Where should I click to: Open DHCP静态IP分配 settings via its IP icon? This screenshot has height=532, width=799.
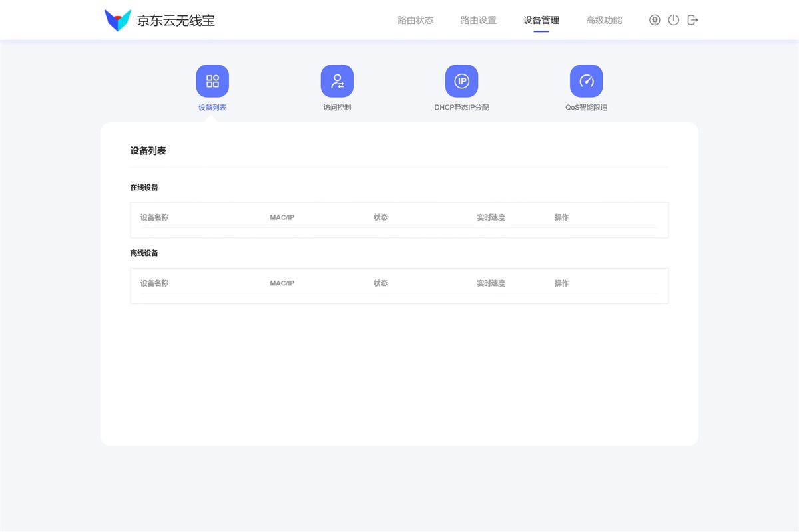point(462,80)
